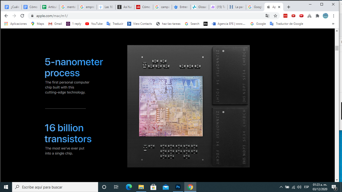
Task: Click the red YouTube play extension icon
Action: (293, 16)
